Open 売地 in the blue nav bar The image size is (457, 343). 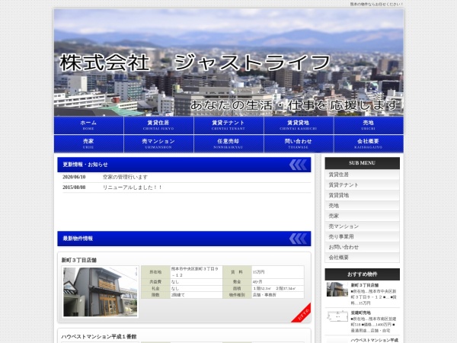point(369,125)
